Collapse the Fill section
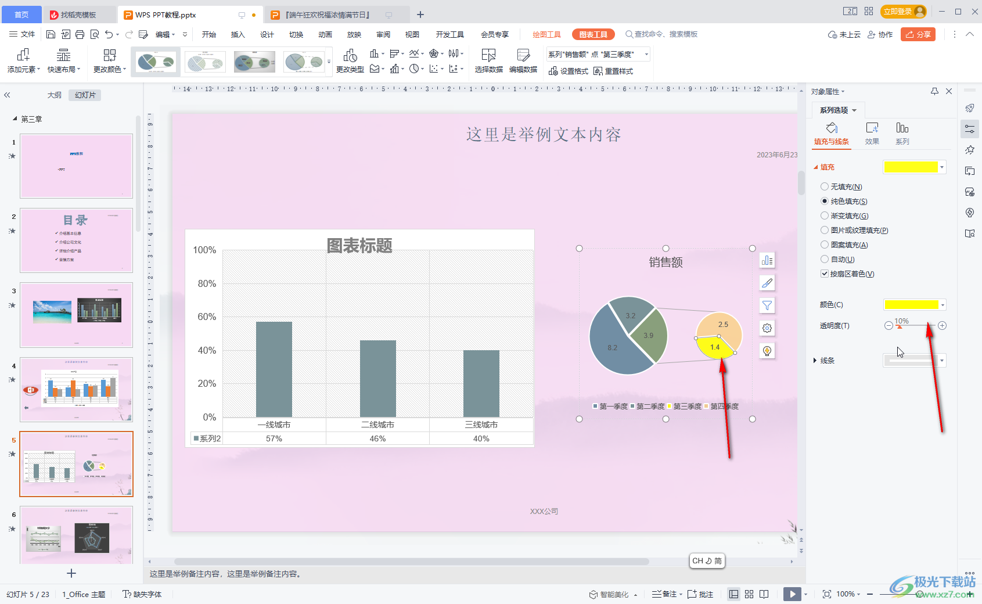This screenshot has height=604, width=982. (x=815, y=167)
